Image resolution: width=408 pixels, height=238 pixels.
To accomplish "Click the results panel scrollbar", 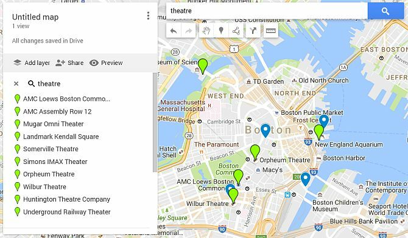I will [x=155, y=122].
